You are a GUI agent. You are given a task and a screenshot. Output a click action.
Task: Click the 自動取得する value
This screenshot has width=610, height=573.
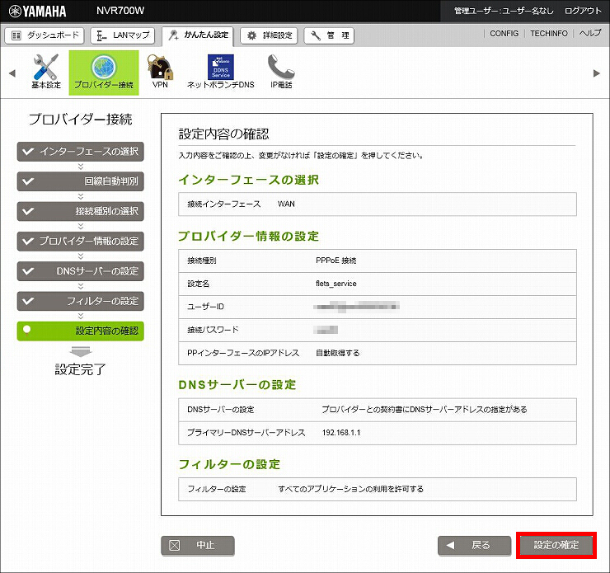[338, 353]
